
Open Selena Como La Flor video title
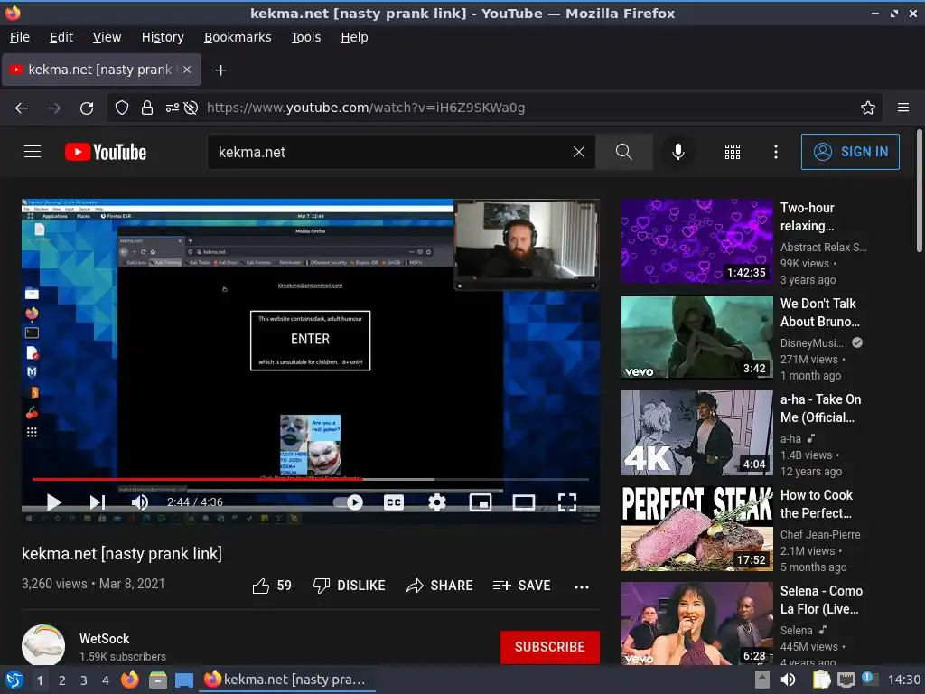821,600
